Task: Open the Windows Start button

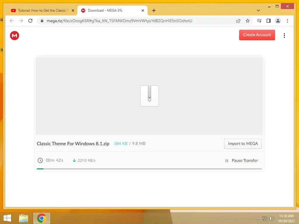Action: 7,218
